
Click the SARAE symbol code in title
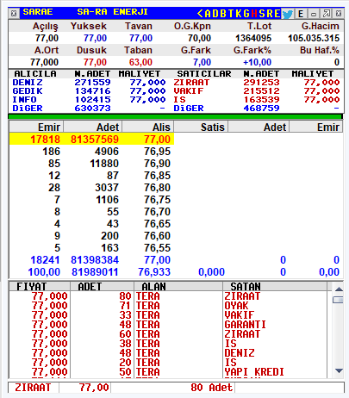tap(38, 12)
